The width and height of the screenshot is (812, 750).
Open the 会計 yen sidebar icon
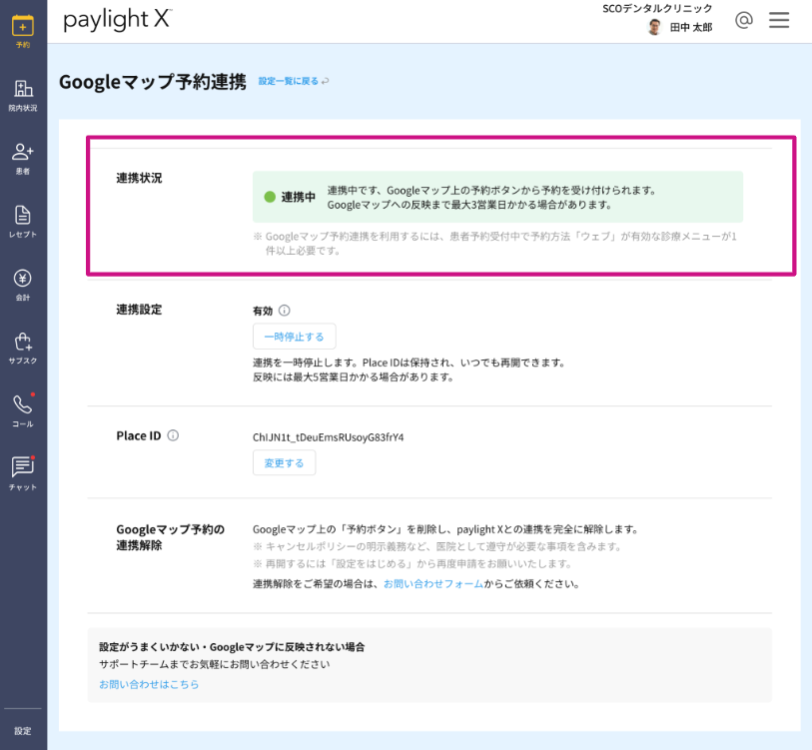tap(23, 285)
